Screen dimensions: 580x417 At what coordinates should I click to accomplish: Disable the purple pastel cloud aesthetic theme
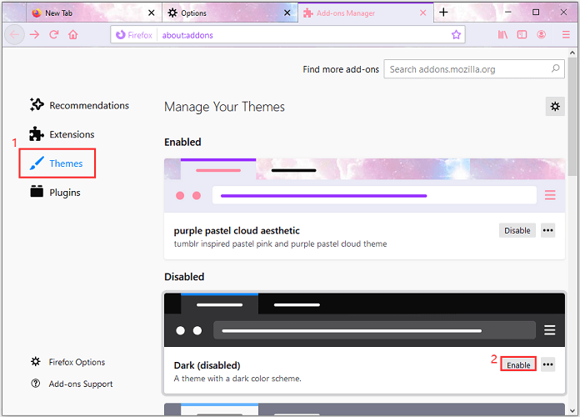tap(517, 230)
